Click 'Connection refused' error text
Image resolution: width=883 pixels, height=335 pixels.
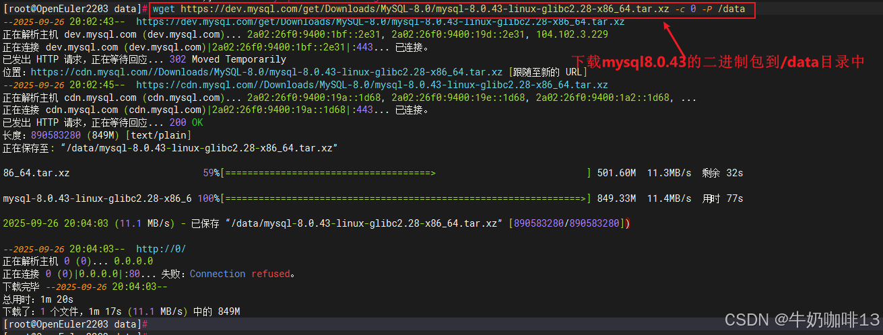pos(240,274)
